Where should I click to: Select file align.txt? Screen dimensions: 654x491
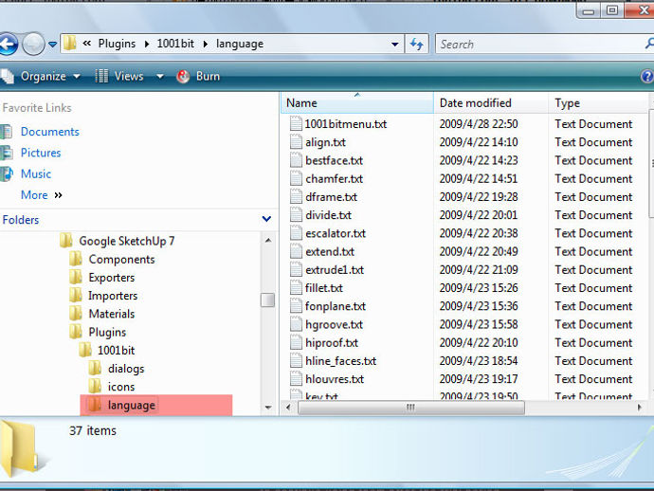(325, 143)
